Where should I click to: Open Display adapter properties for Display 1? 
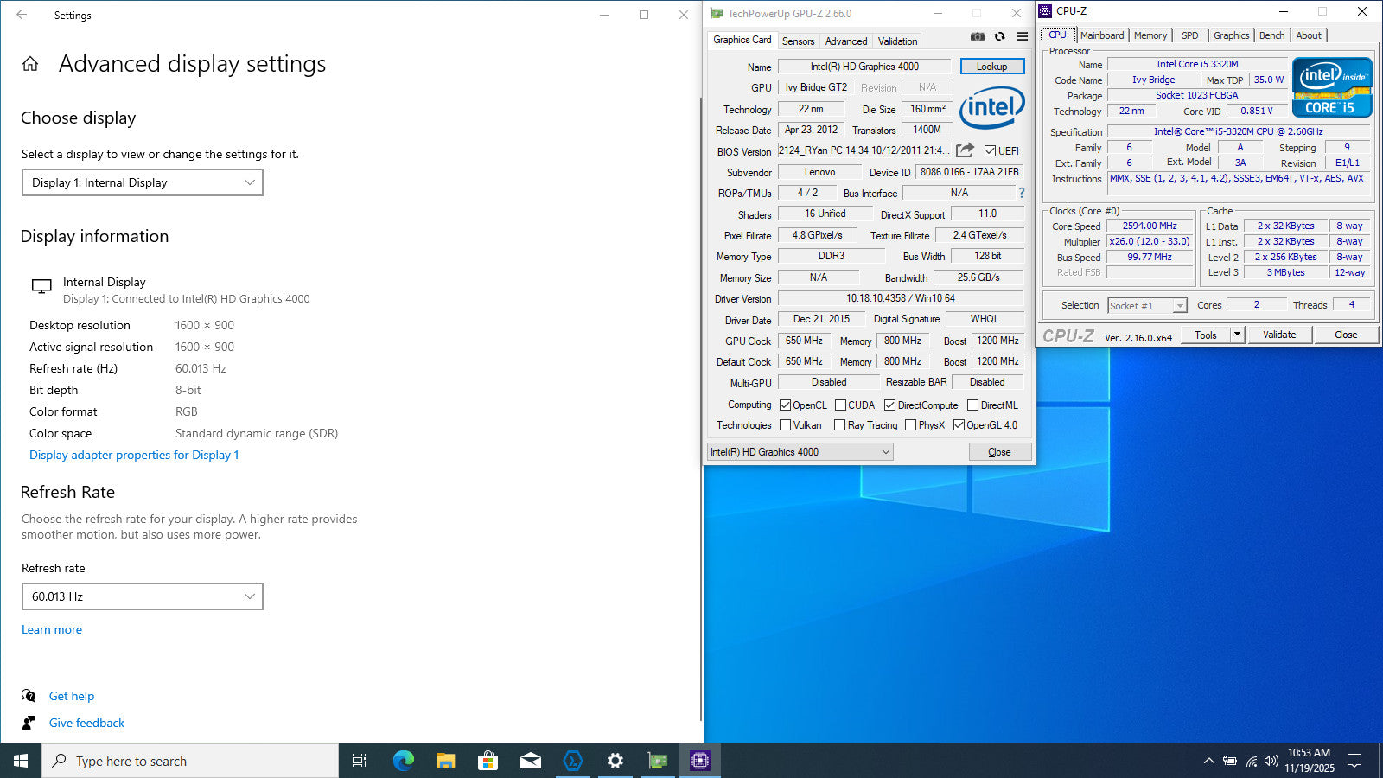pos(134,455)
